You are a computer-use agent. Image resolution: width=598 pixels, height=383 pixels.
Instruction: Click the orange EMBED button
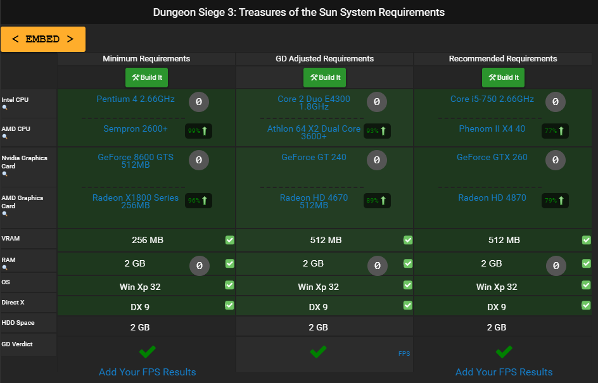[x=43, y=39]
